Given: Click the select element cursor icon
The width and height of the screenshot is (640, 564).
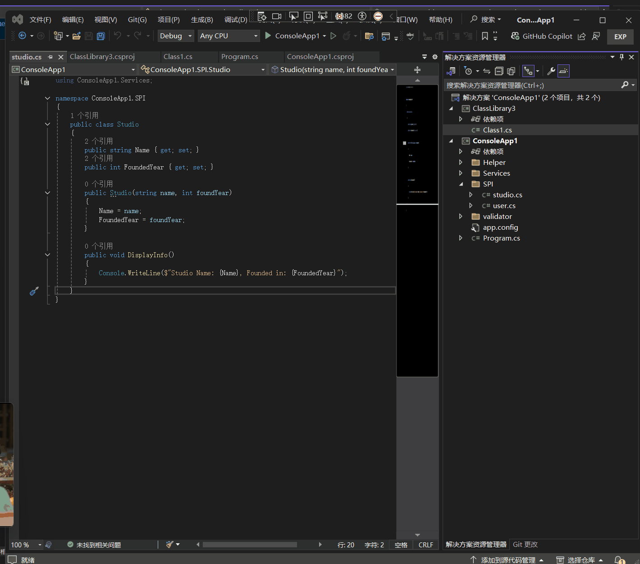Looking at the screenshot, I should (x=293, y=16).
